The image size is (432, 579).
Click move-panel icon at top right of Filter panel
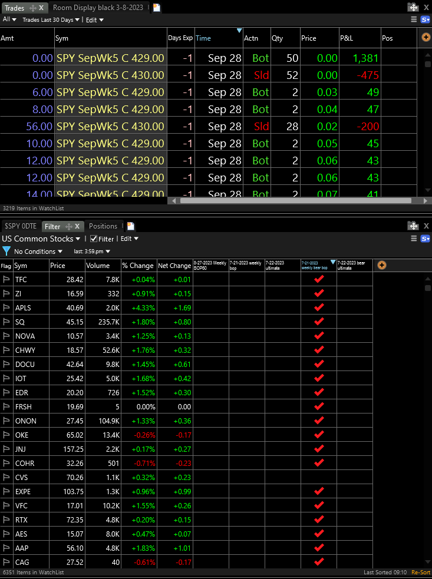pyautogui.click(x=413, y=226)
